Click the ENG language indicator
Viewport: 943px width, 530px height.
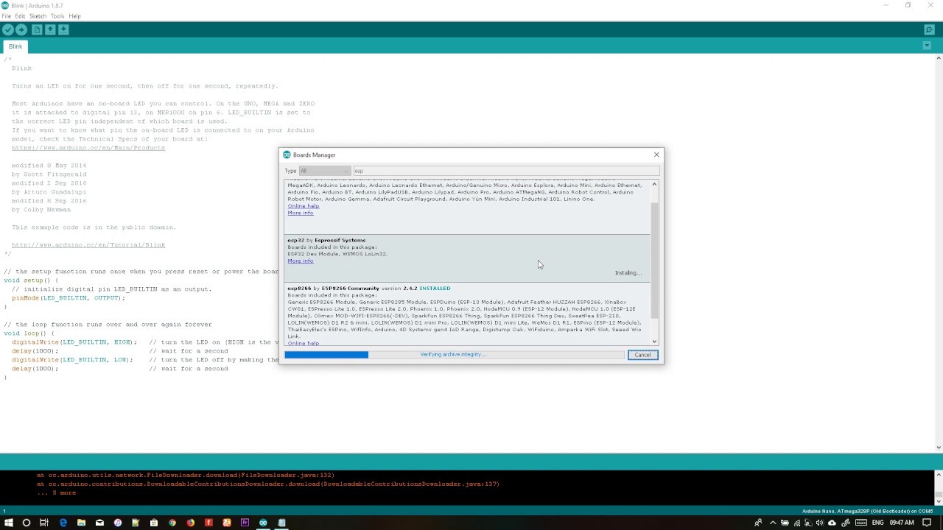click(x=878, y=523)
